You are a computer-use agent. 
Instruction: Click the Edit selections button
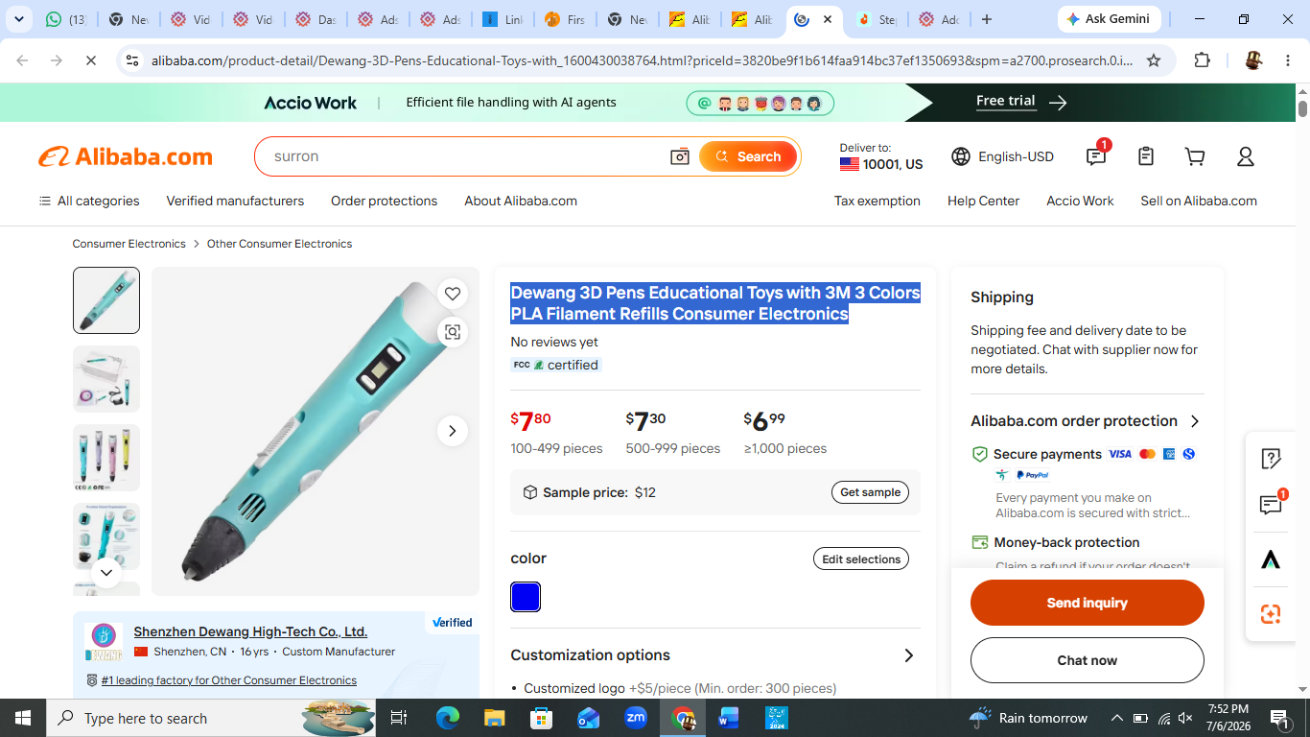[861, 559]
